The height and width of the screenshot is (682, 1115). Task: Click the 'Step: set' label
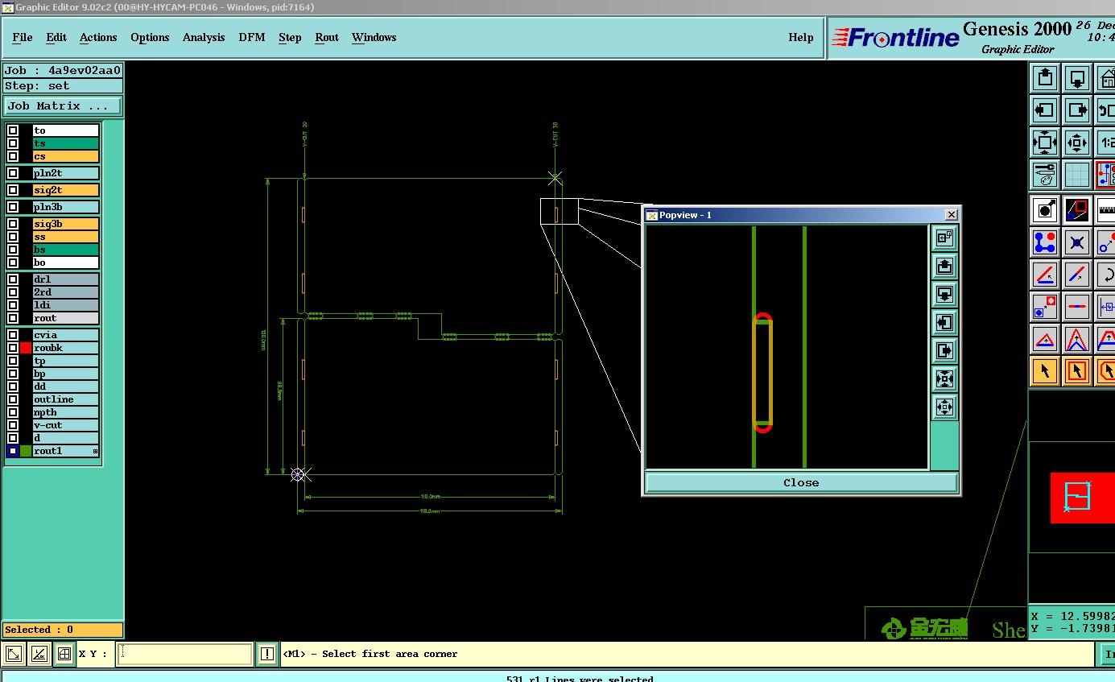(x=63, y=86)
